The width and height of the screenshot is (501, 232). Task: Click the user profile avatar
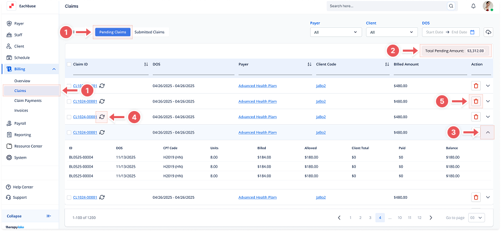(488, 6)
